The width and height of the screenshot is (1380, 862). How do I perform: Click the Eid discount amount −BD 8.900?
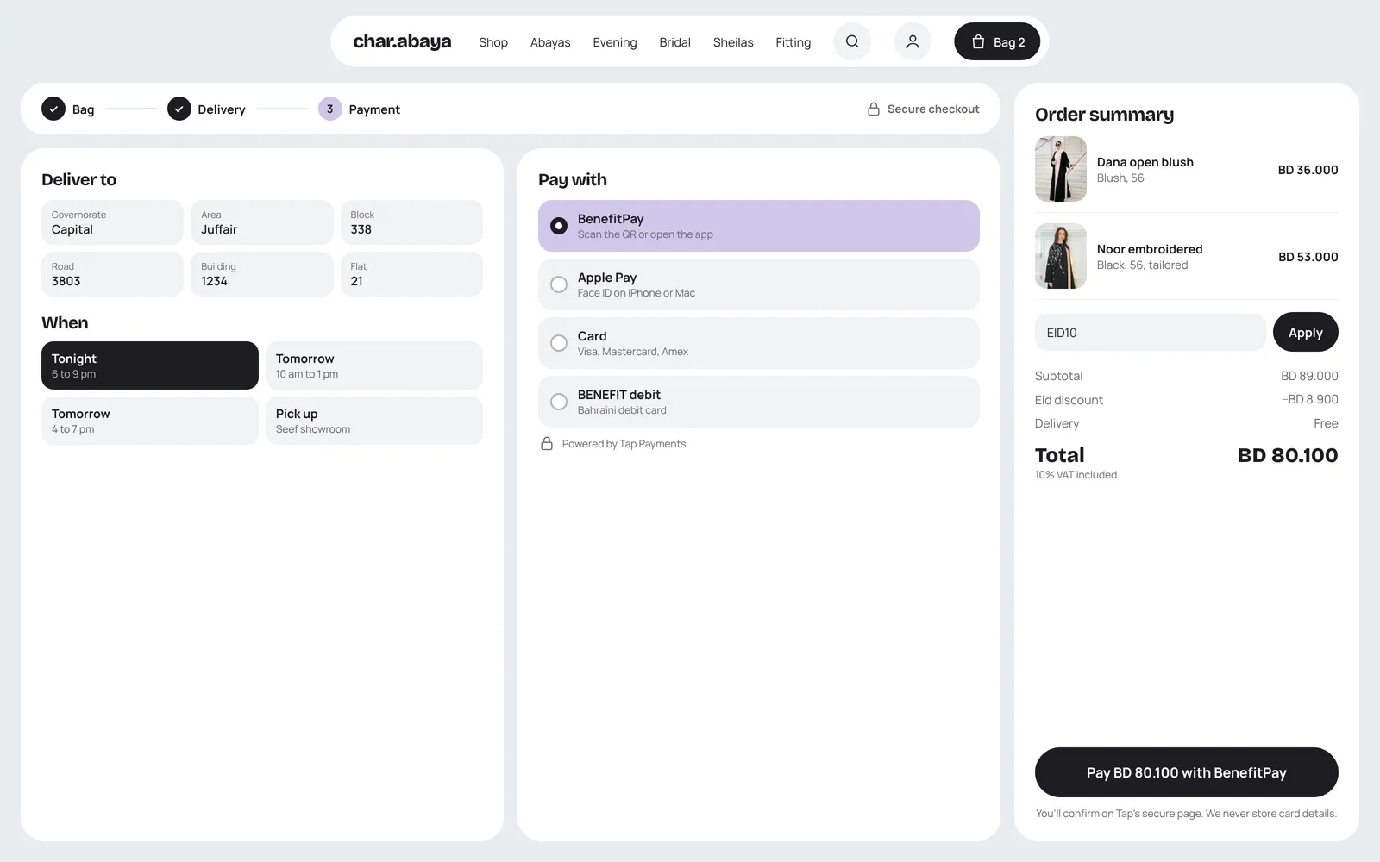point(1309,399)
